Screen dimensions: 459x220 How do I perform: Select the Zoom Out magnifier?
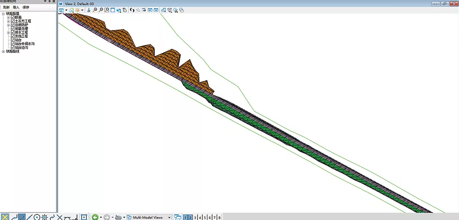[x=101, y=10]
